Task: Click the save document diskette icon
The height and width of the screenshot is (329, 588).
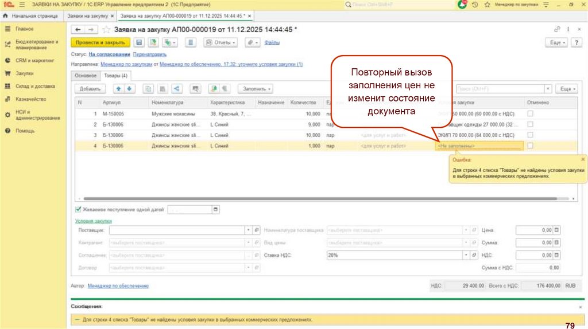Action: click(x=139, y=42)
